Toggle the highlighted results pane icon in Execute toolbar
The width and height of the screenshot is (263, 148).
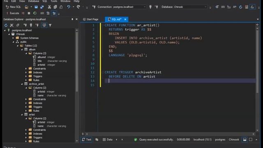pos(54,13)
